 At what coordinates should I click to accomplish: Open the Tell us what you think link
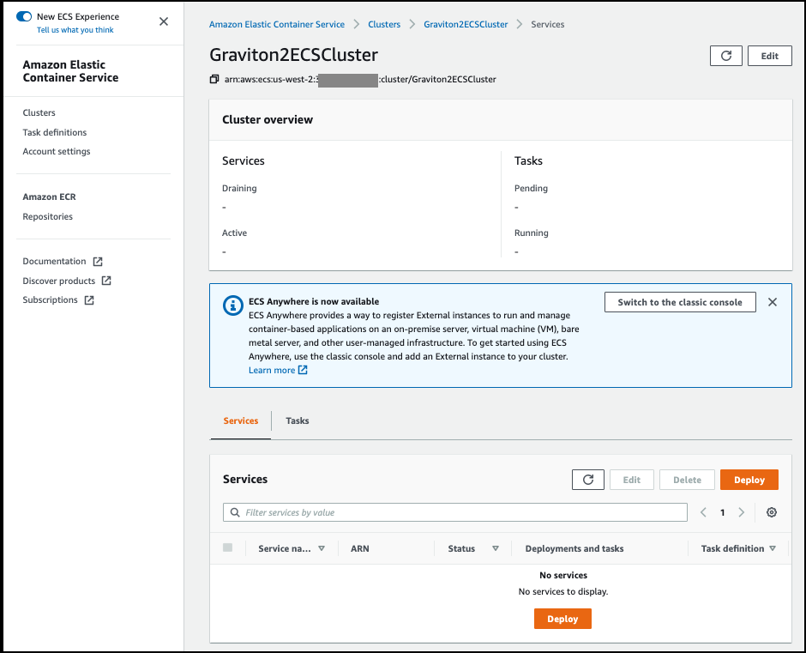tap(75, 30)
